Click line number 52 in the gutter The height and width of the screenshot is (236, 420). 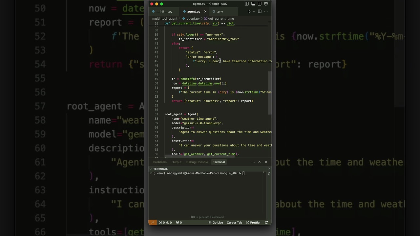click(x=156, y=92)
